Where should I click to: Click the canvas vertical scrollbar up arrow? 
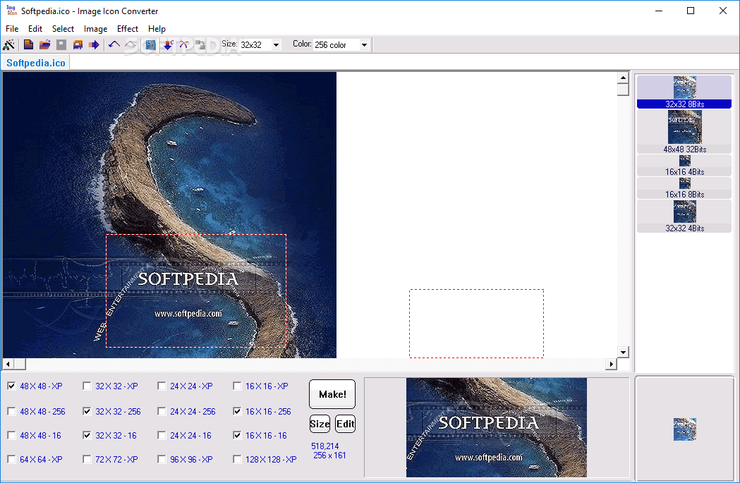[623, 78]
